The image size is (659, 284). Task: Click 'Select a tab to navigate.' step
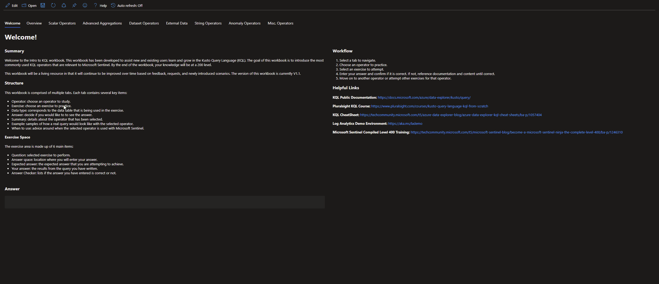(357, 61)
